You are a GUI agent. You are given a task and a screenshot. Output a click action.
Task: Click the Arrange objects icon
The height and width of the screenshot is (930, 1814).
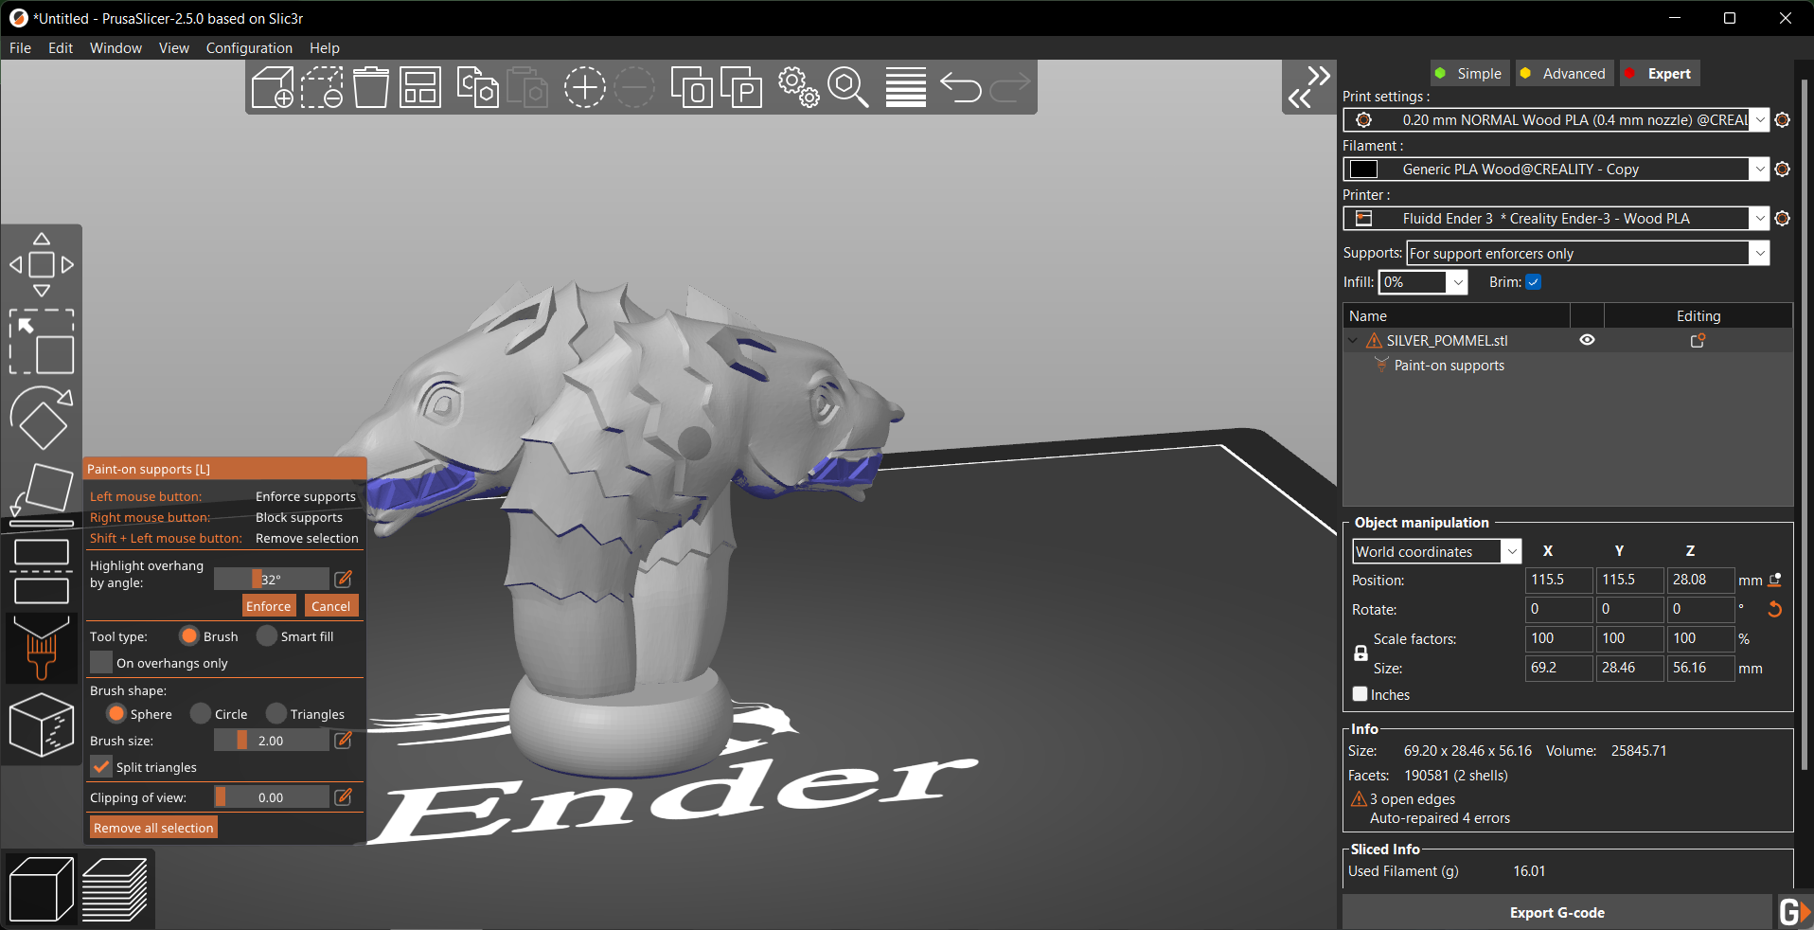420,87
